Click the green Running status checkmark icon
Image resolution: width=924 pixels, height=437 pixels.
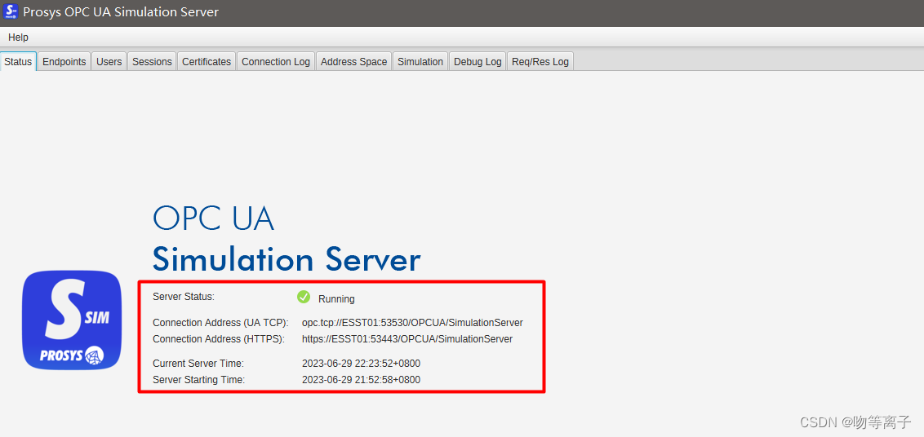(x=304, y=297)
